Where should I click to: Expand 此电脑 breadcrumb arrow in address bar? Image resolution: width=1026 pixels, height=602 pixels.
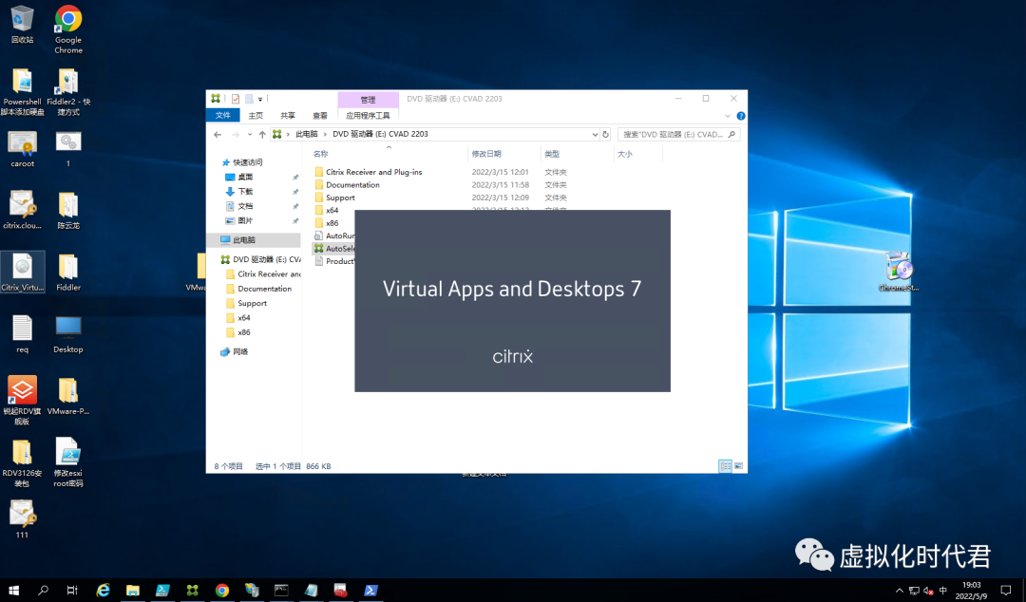tap(325, 134)
